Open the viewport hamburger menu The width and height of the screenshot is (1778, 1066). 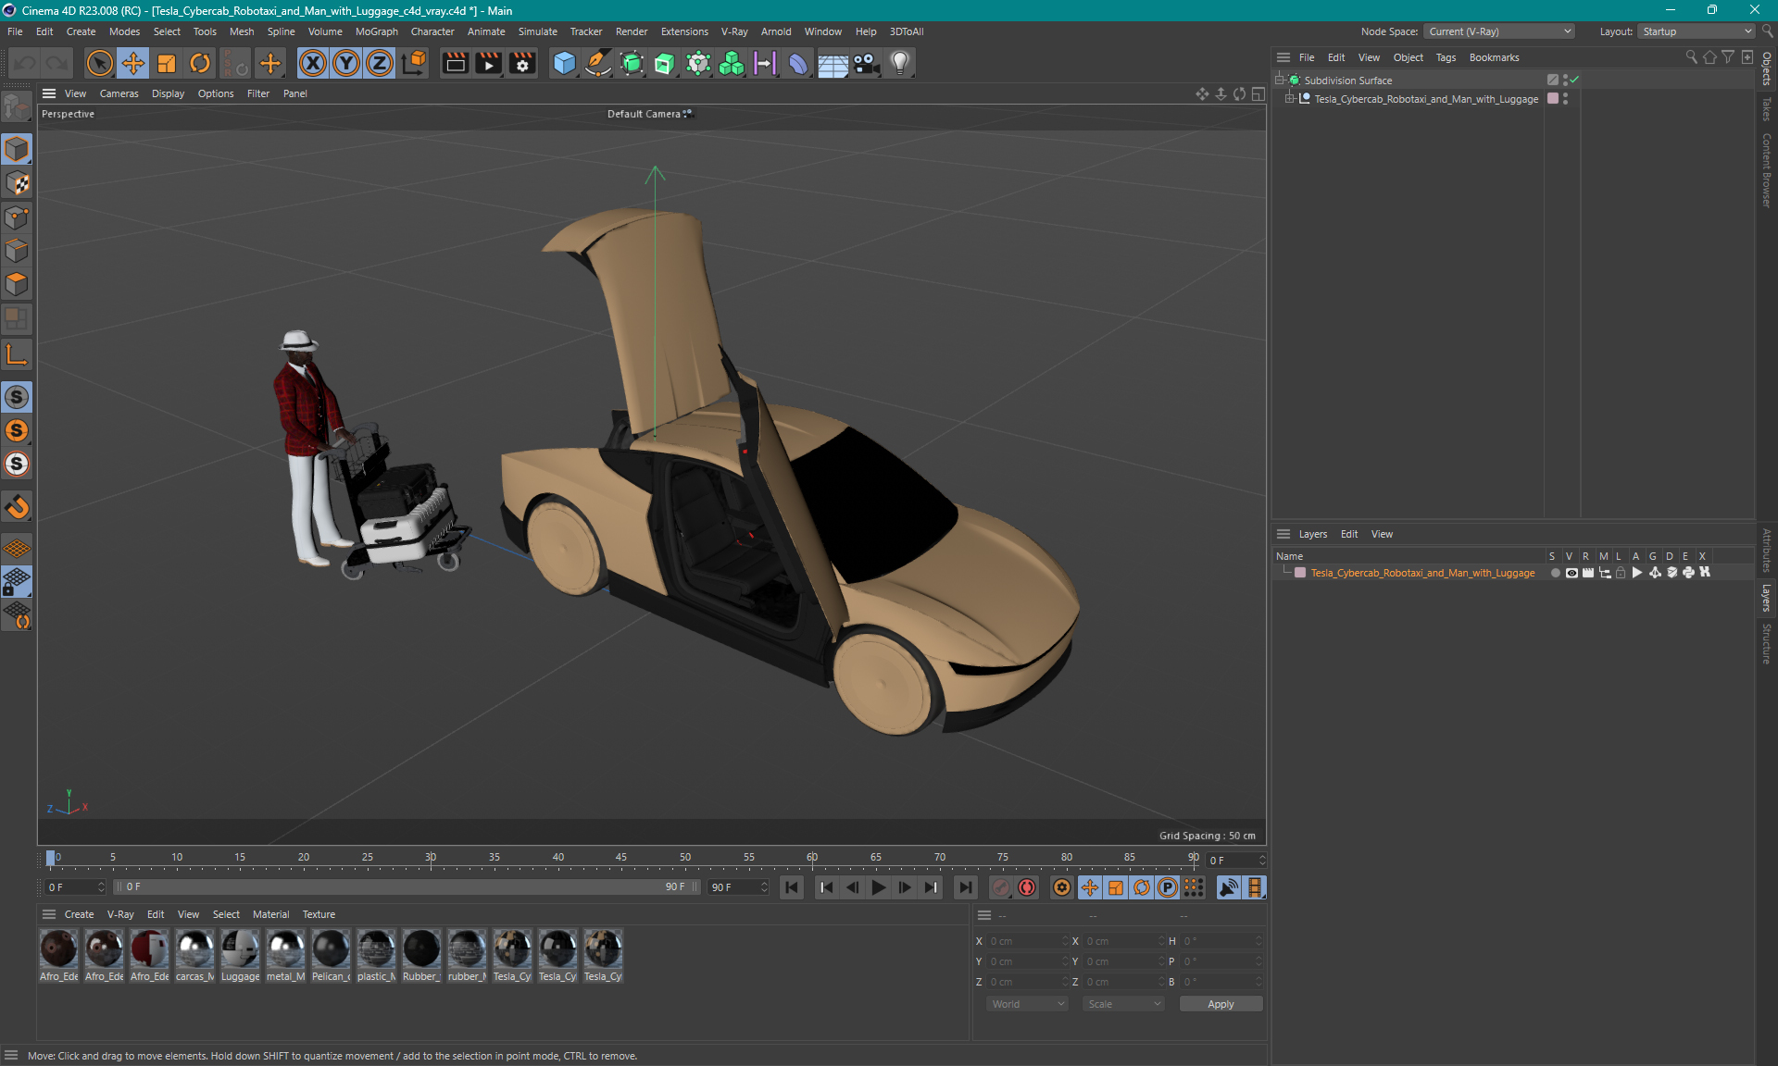click(49, 93)
